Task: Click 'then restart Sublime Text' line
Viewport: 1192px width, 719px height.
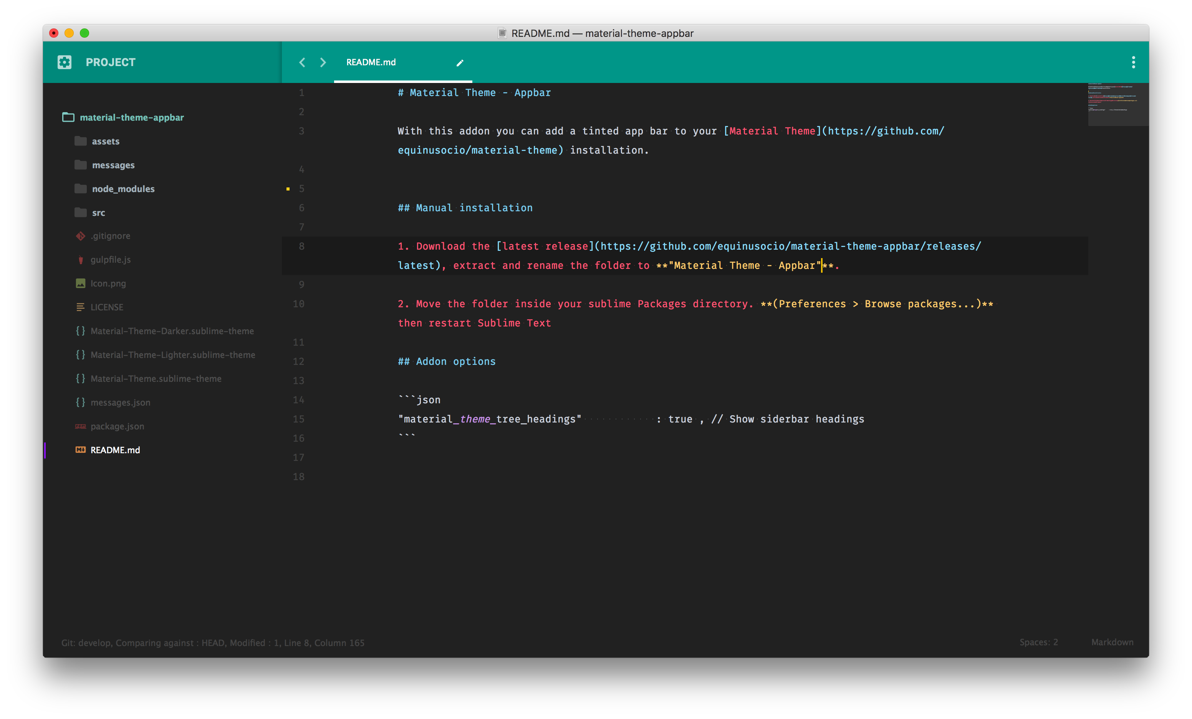Action: point(474,323)
